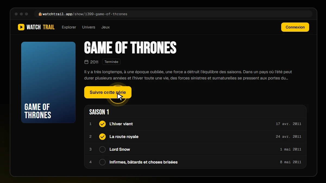Screen dimensions: 326x183
Task: Click the WATCH TRAIL brand name
Action: [40, 27]
